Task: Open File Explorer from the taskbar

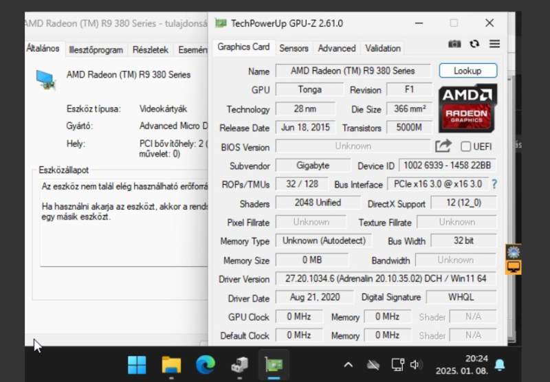Action: click(171, 365)
